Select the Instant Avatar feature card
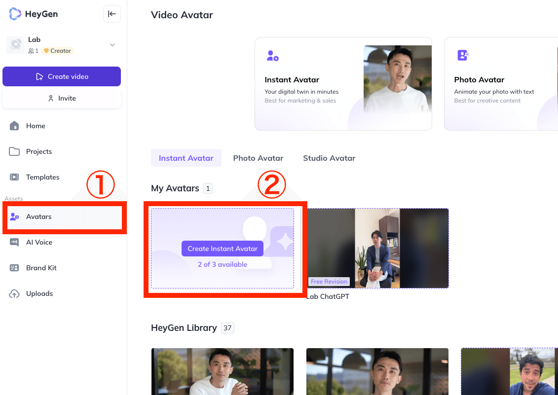The width and height of the screenshot is (558, 395). (343, 84)
